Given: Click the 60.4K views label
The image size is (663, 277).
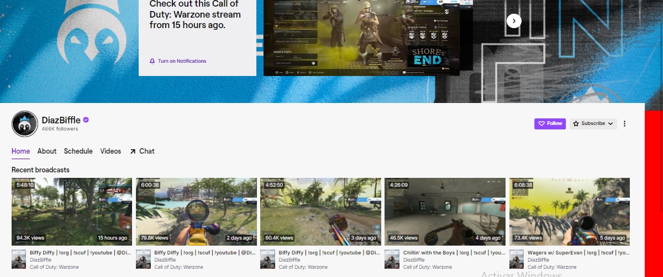Looking at the screenshot, I should 279,238.
